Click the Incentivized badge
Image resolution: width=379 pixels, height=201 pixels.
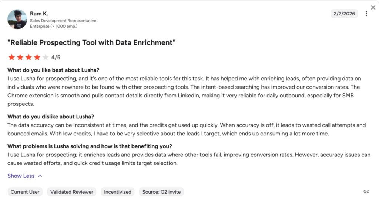click(x=118, y=192)
